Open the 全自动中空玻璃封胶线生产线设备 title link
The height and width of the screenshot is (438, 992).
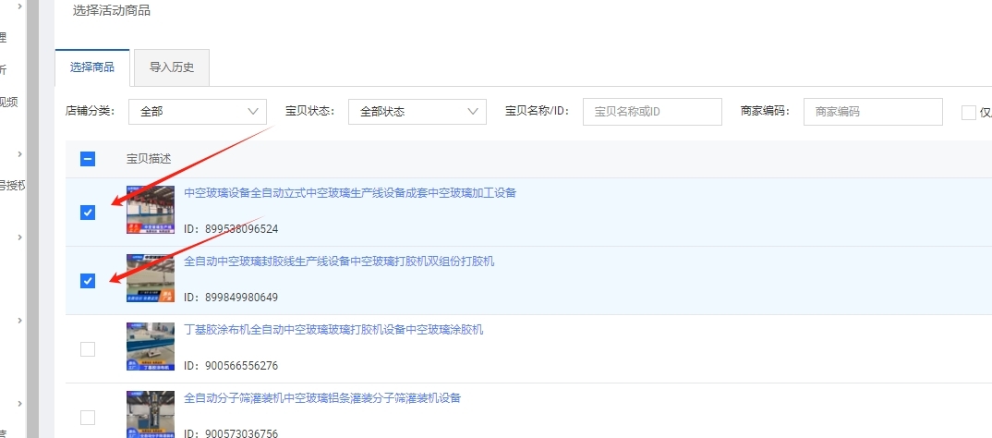tap(339, 262)
